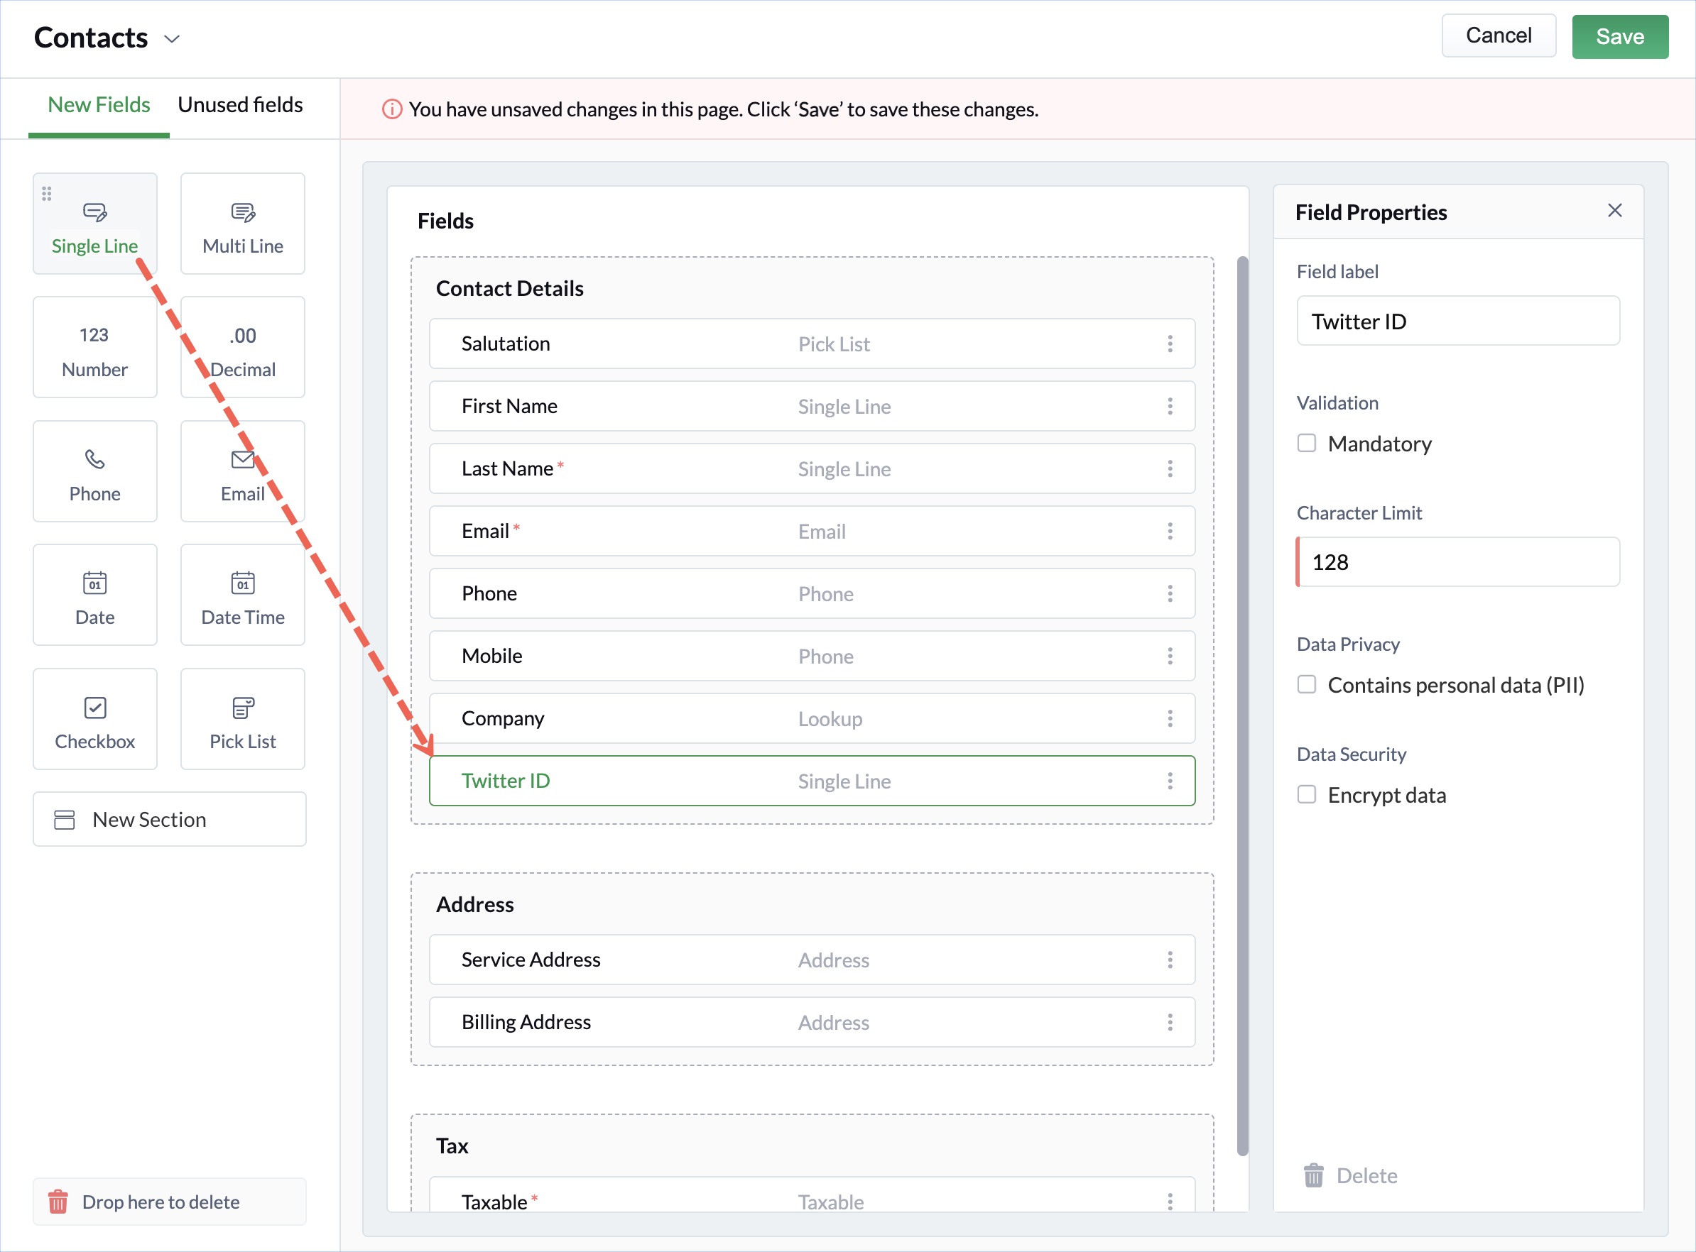Select the New Fields tab
Viewport: 1696px width, 1252px height.
(x=99, y=104)
